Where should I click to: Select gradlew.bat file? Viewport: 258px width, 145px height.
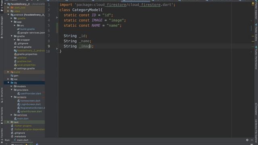coord(23,61)
